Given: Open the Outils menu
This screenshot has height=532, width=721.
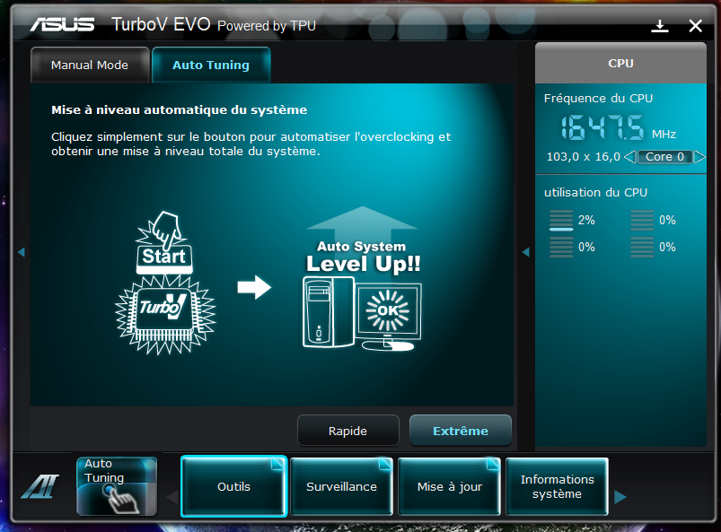Looking at the screenshot, I should 233,487.
